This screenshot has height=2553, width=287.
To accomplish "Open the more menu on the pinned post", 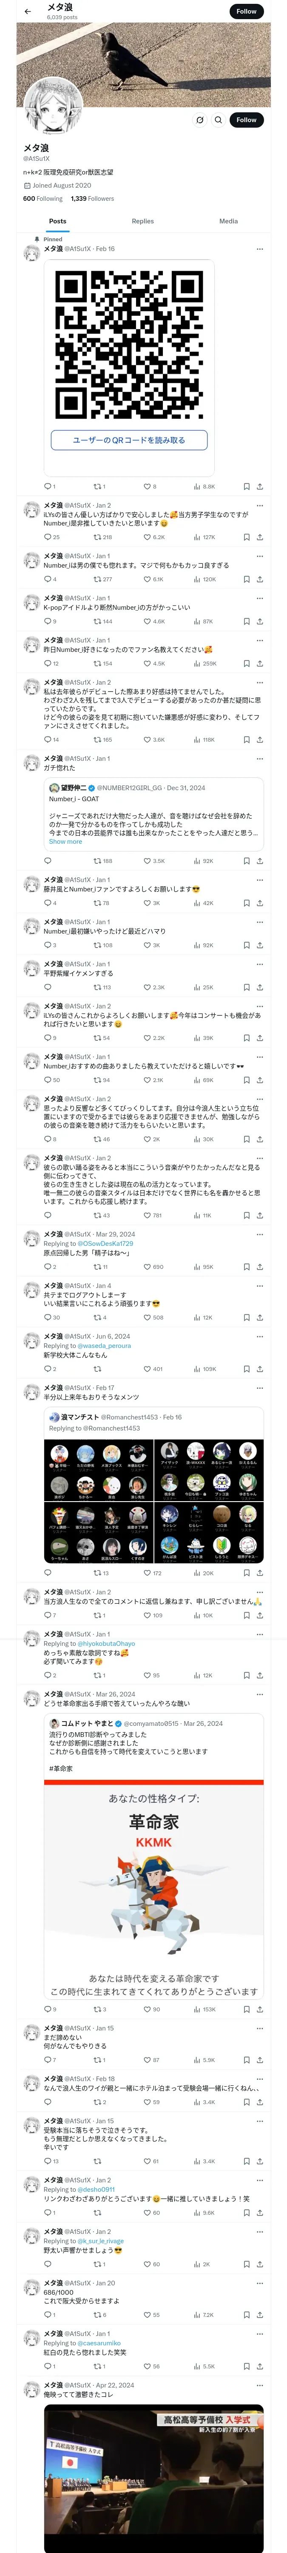I will point(260,249).
